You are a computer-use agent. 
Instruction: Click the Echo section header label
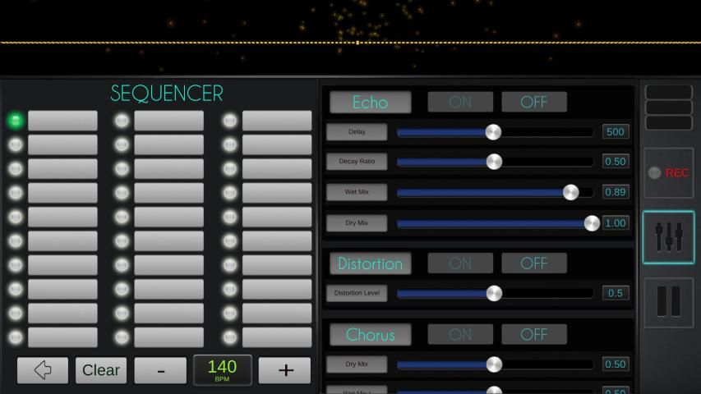point(370,102)
